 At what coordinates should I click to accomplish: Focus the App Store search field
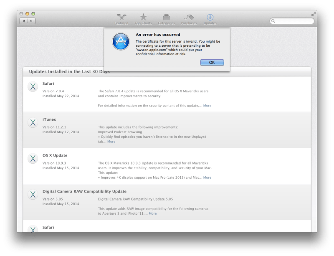[x=292, y=21]
